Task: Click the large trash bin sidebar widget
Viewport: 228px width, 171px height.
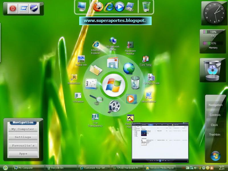Action: [x=212, y=70]
